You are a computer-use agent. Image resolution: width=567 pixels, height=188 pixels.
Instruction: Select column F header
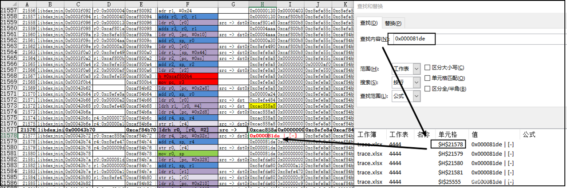pos(187,4)
